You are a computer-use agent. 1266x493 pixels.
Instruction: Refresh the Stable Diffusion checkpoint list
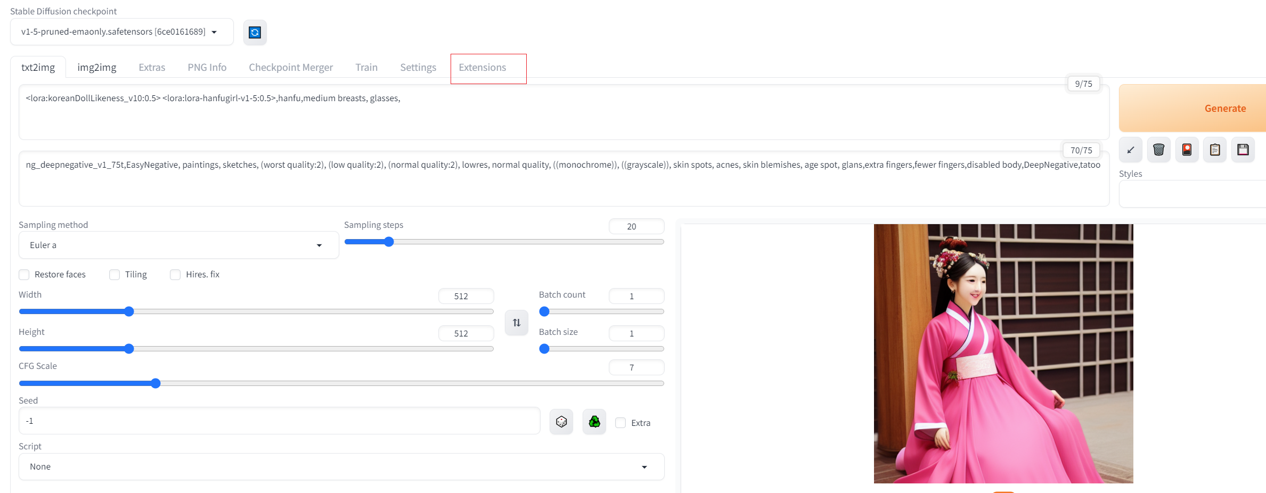[x=255, y=32]
